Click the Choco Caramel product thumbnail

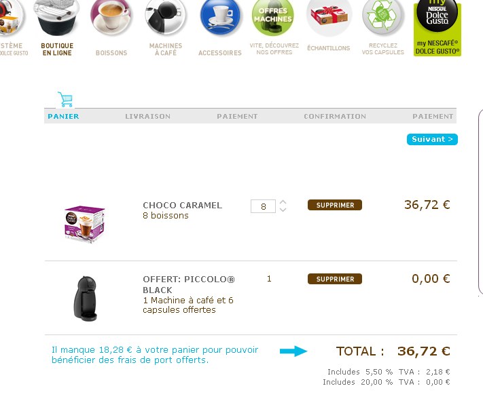(x=84, y=223)
